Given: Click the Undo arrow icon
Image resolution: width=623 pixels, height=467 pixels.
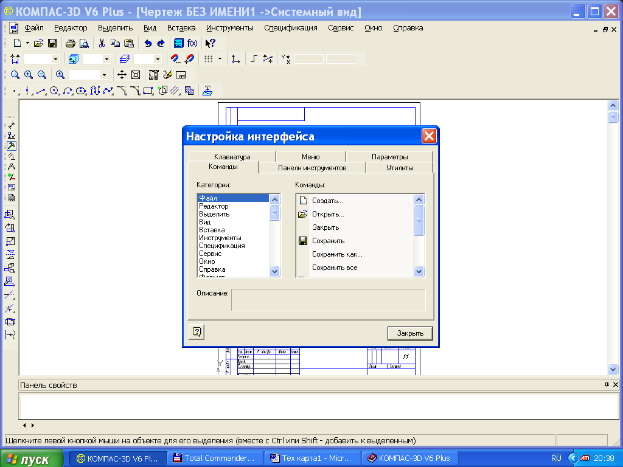Looking at the screenshot, I should [148, 43].
